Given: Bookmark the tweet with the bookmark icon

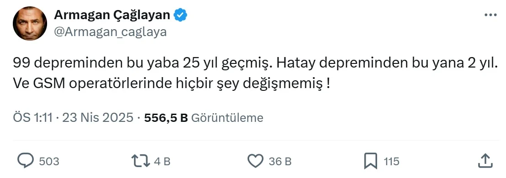Looking at the screenshot, I should 370,161.
